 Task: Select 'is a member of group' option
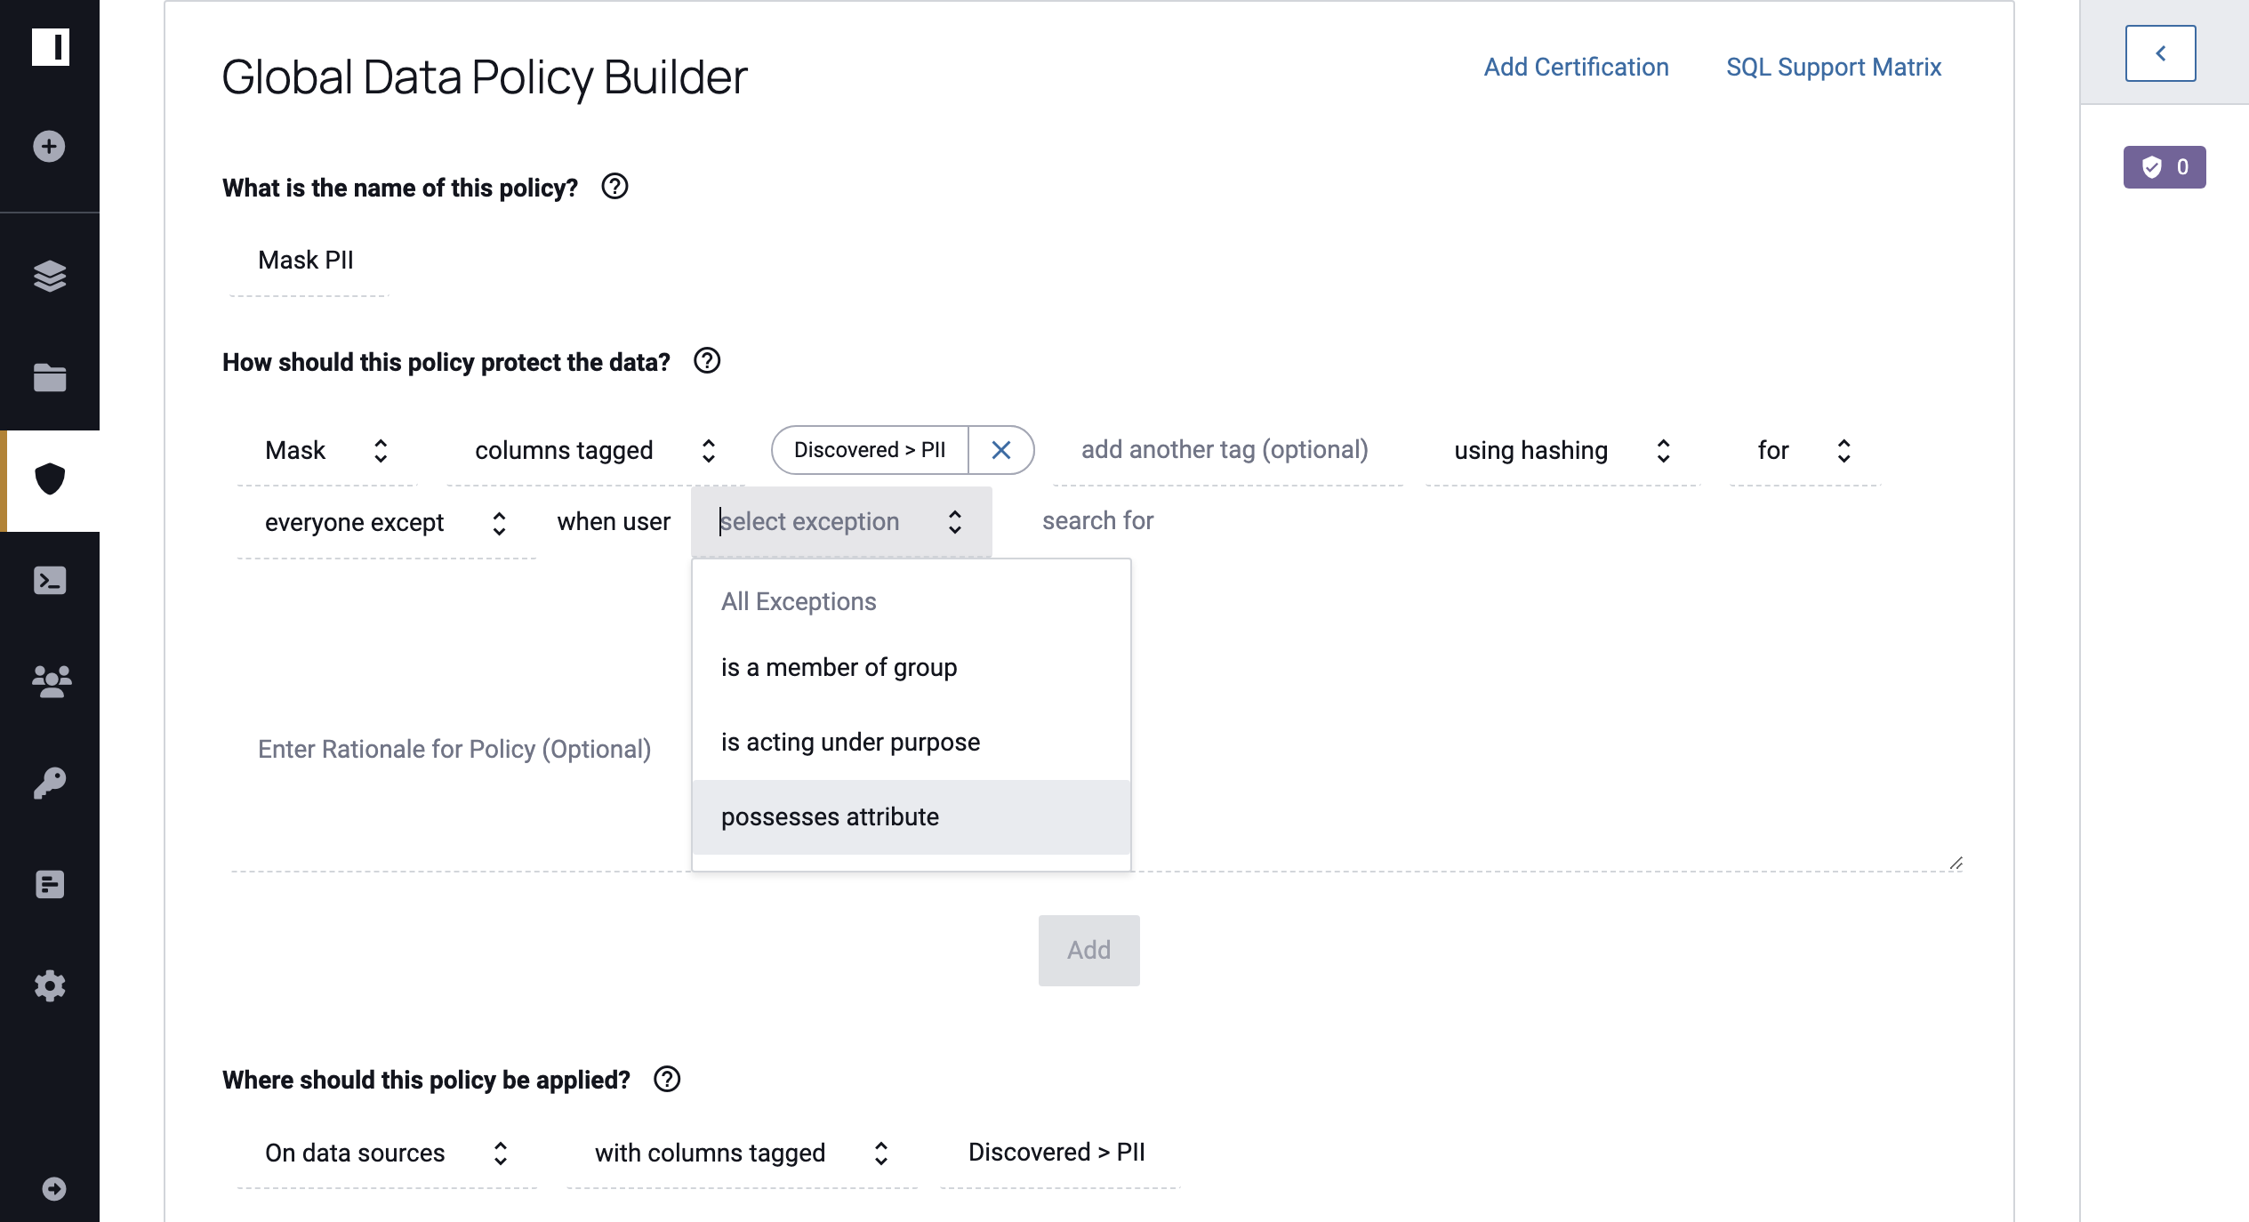click(838, 665)
